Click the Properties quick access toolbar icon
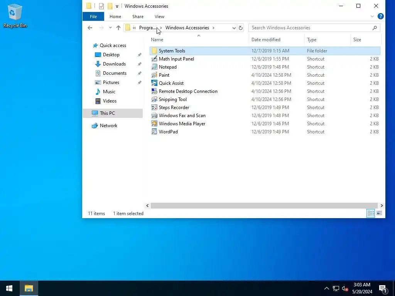 [x=101, y=6]
